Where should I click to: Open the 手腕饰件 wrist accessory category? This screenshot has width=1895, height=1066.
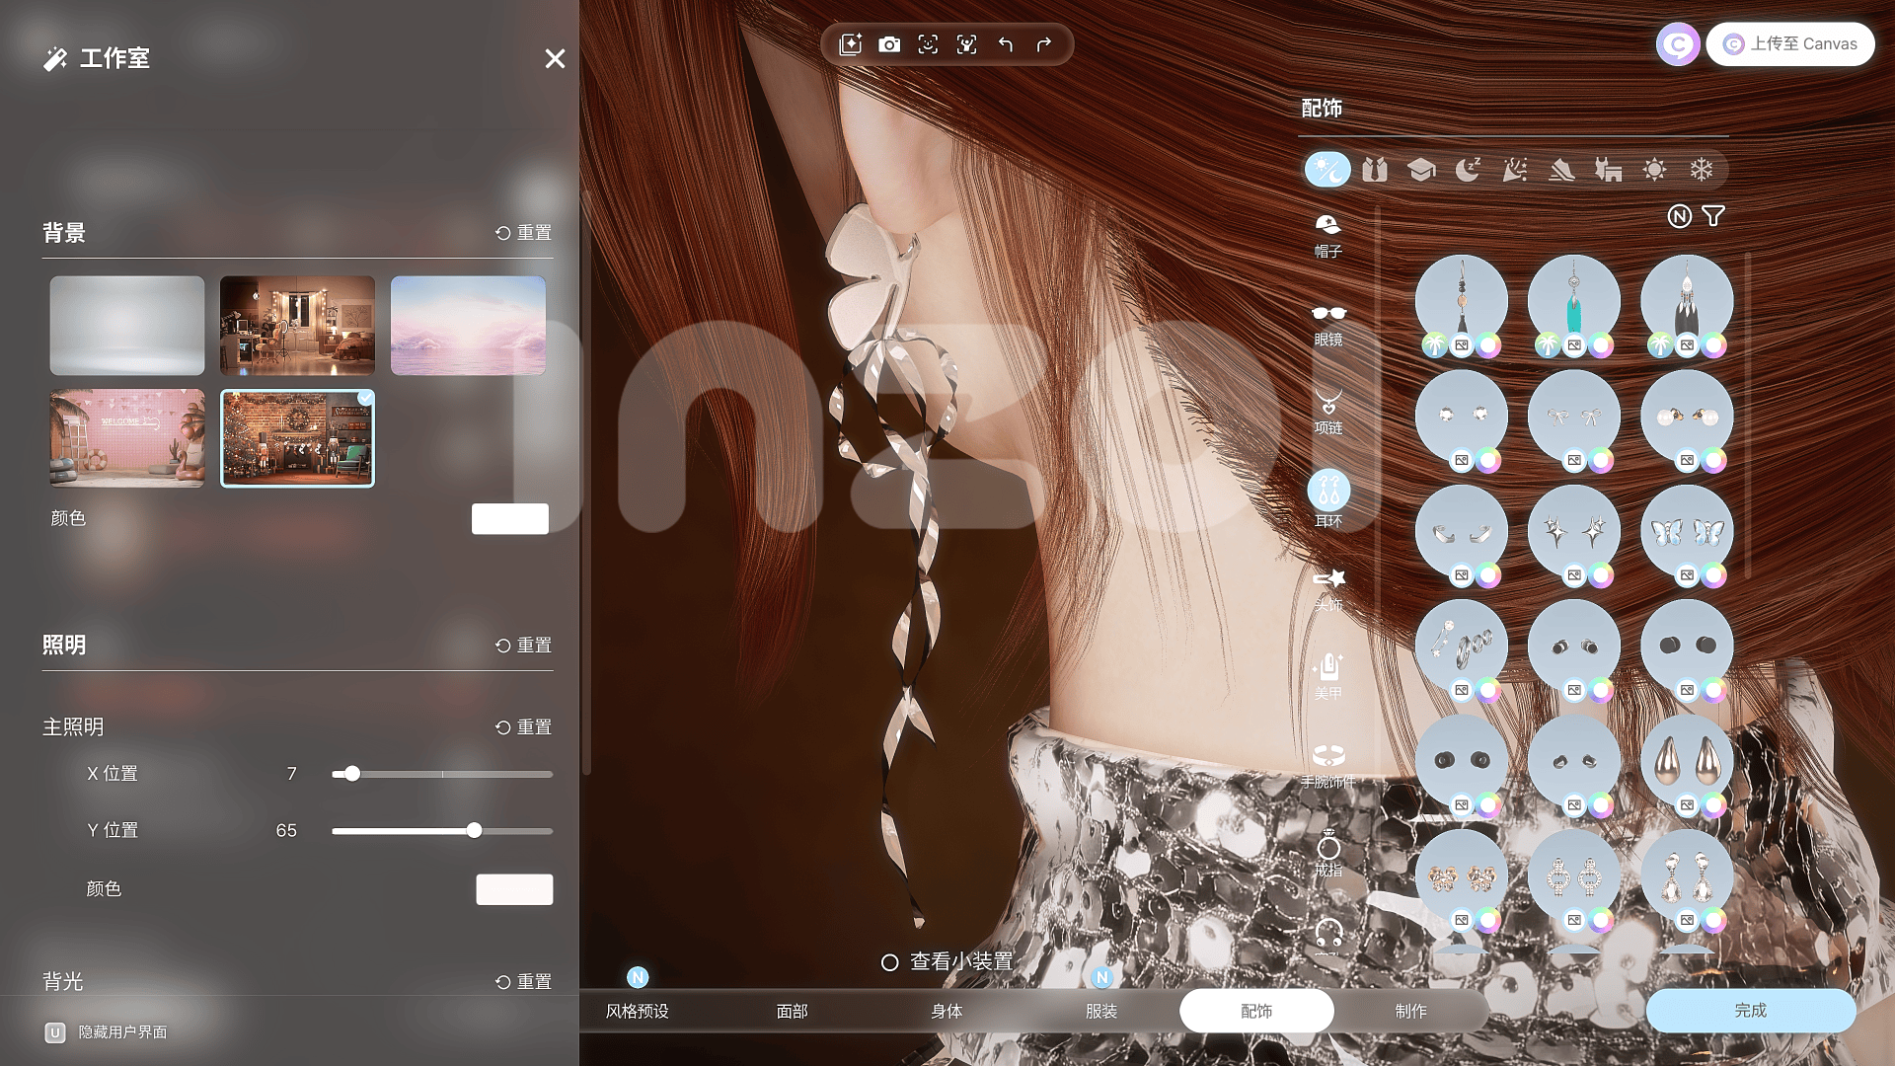(1328, 766)
